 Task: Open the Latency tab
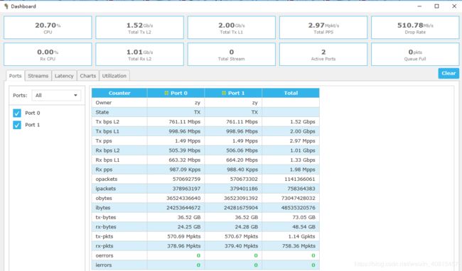[x=64, y=76]
